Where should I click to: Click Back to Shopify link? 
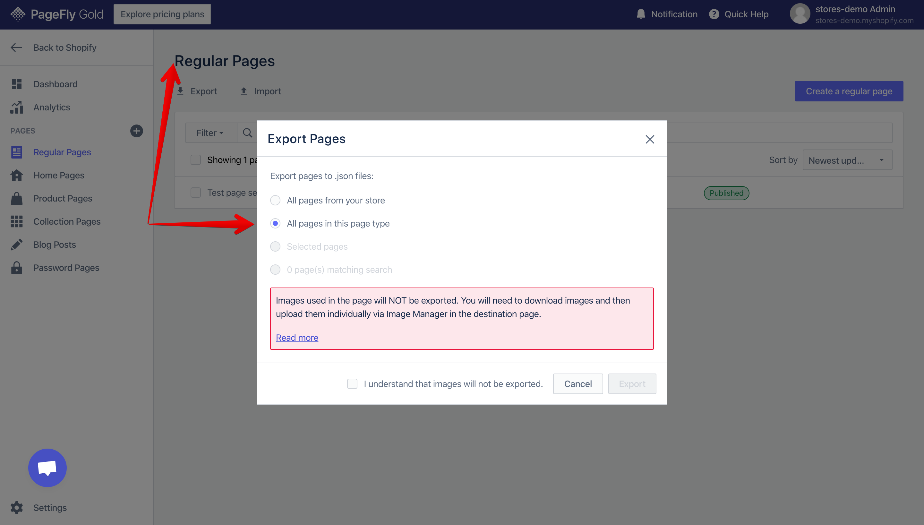[65, 47]
